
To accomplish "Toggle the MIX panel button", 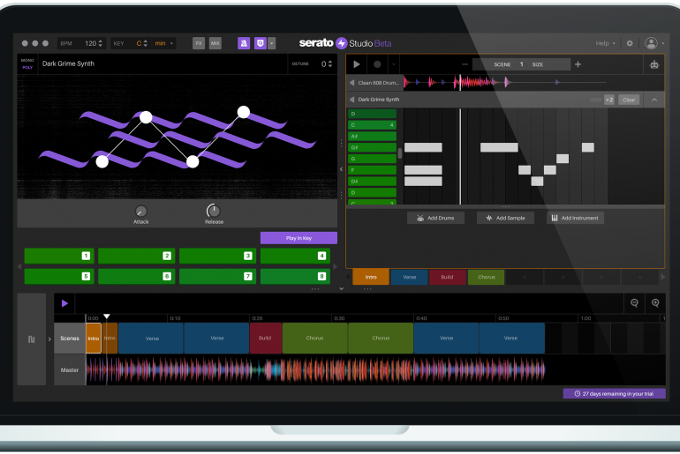I will click(215, 43).
